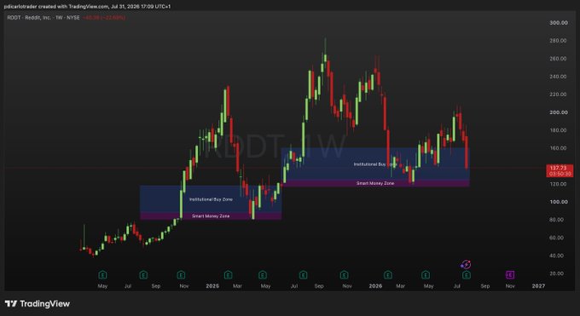Click the TradingView logo
Screen dimensions: 580x316
point(38,304)
